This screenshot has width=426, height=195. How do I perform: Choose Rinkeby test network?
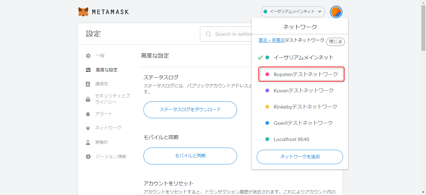click(301, 107)
